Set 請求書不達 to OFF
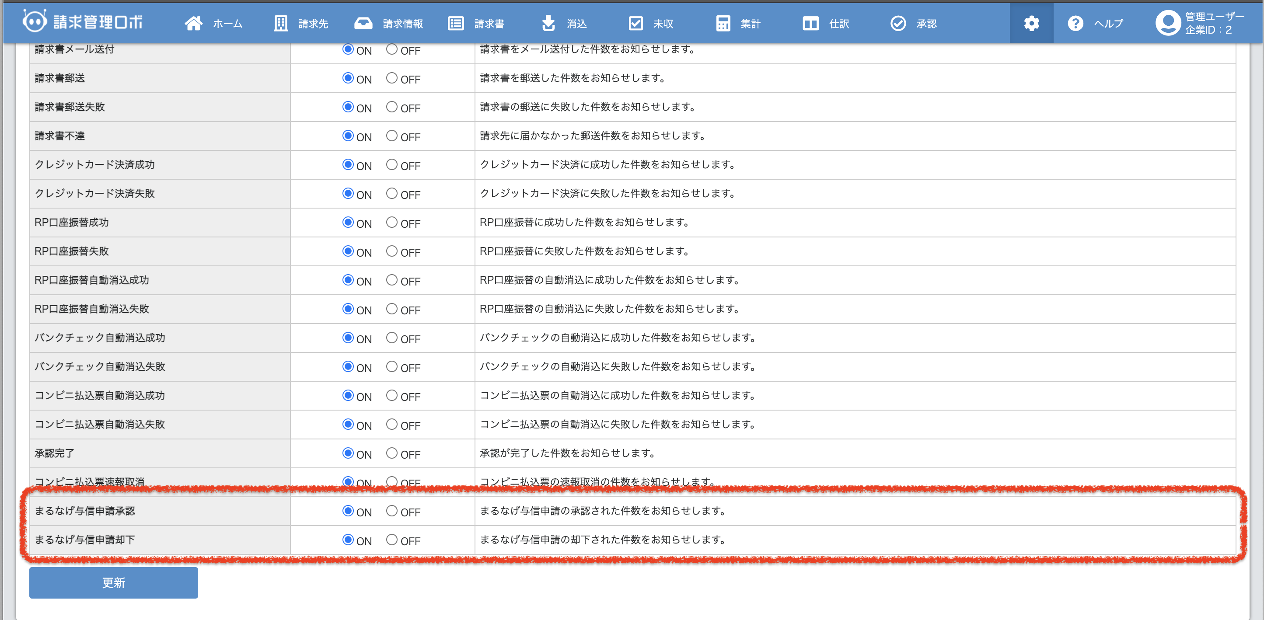 click(x=391, y=136)
